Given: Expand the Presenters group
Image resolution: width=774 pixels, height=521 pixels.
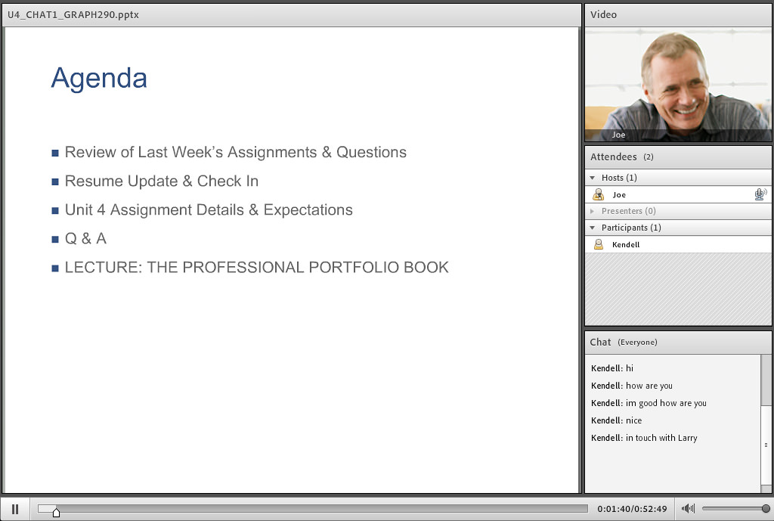Looking at the screenshot, I should [x=593, y=211].
